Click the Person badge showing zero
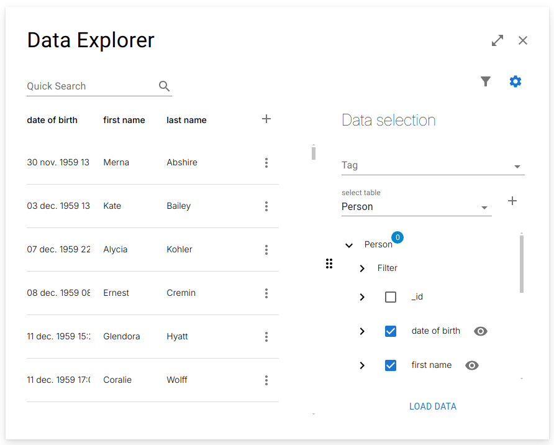554x445 pixels. pos(397,237)
